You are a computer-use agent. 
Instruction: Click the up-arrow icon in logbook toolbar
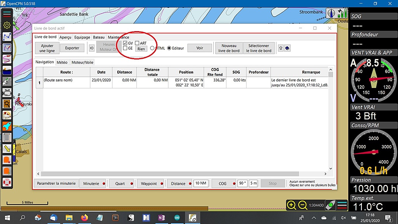coord(281,48)
